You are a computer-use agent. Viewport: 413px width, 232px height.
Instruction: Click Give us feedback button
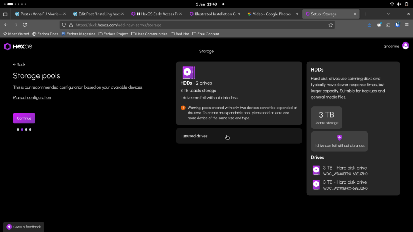(23, 227)
